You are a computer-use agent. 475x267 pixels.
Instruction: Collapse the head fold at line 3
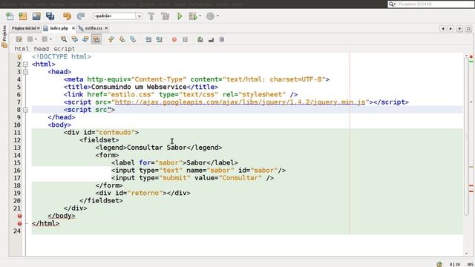click(x=25, y=72)
